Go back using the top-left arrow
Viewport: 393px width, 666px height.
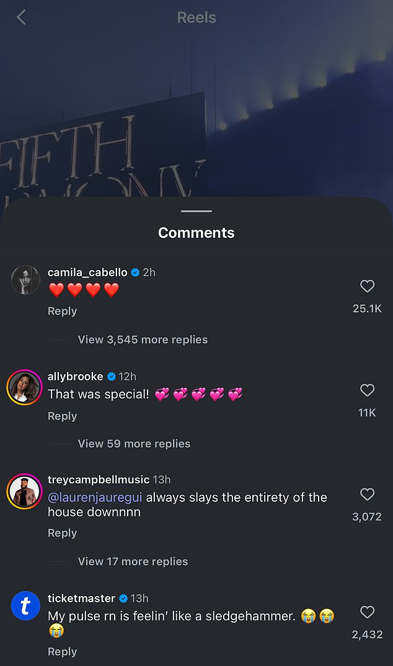21,17
